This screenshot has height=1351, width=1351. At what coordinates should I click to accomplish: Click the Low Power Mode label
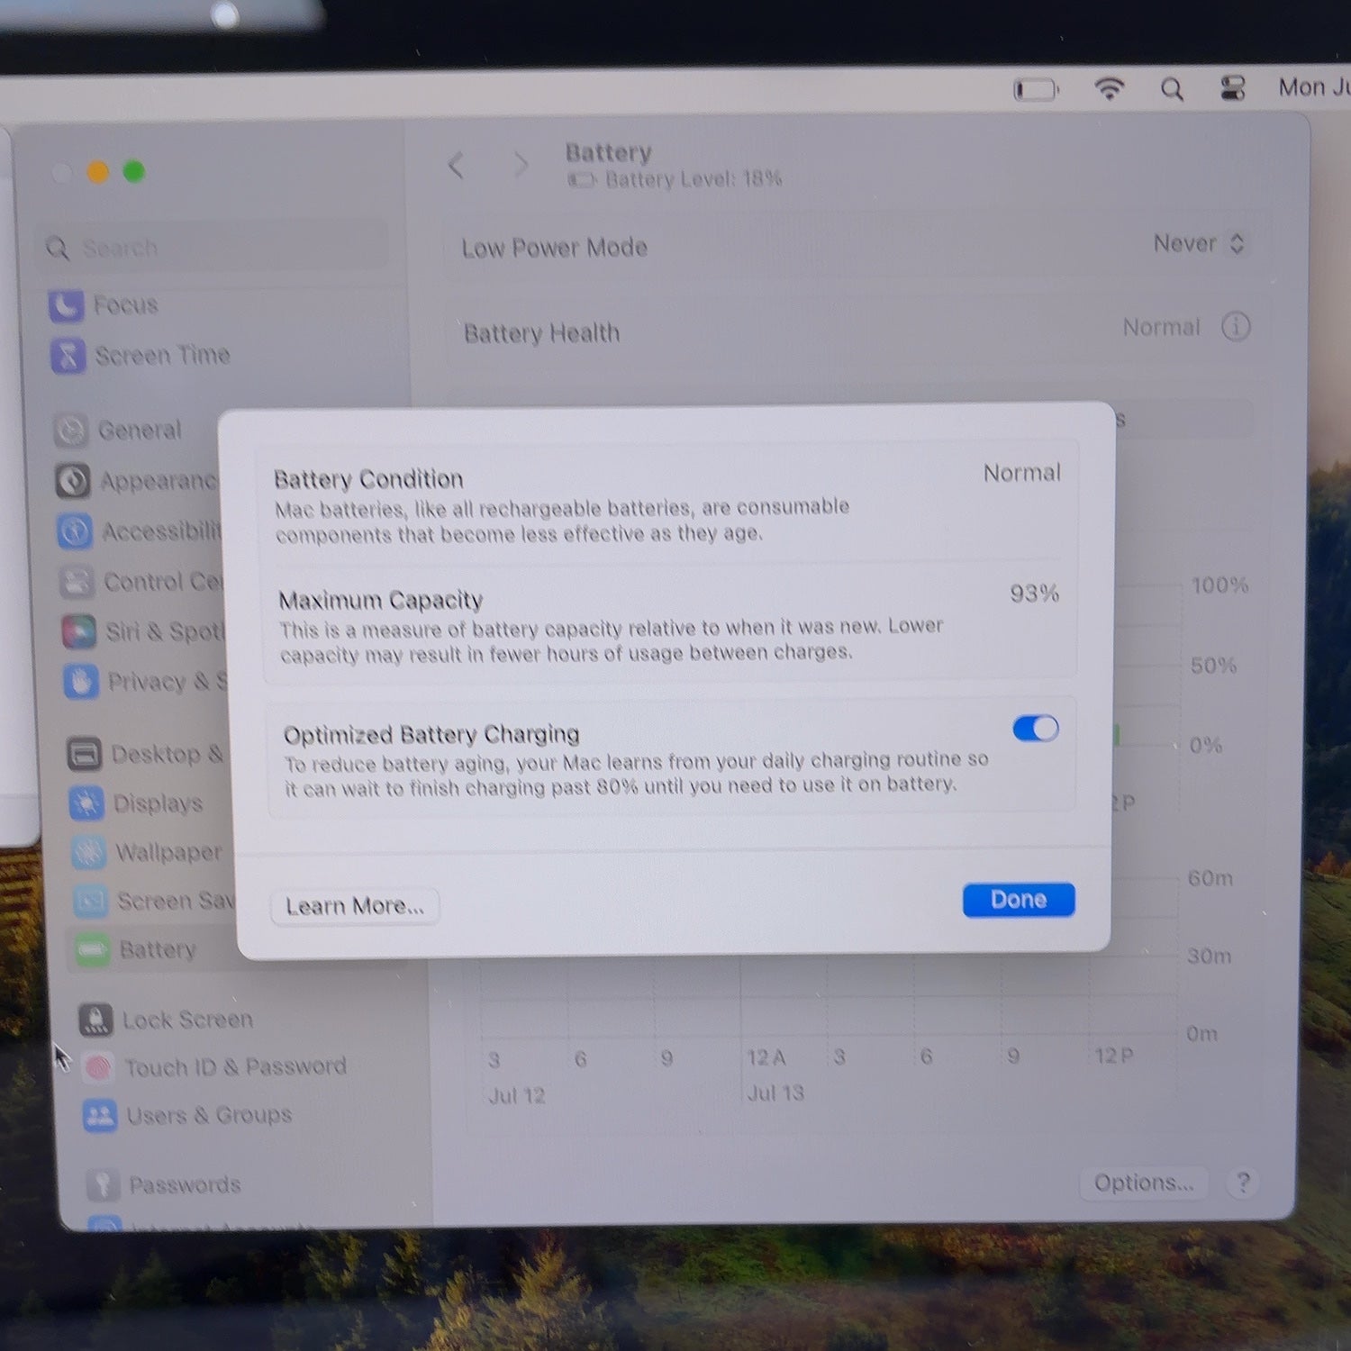pyautogui.click(x=555, y=248)
